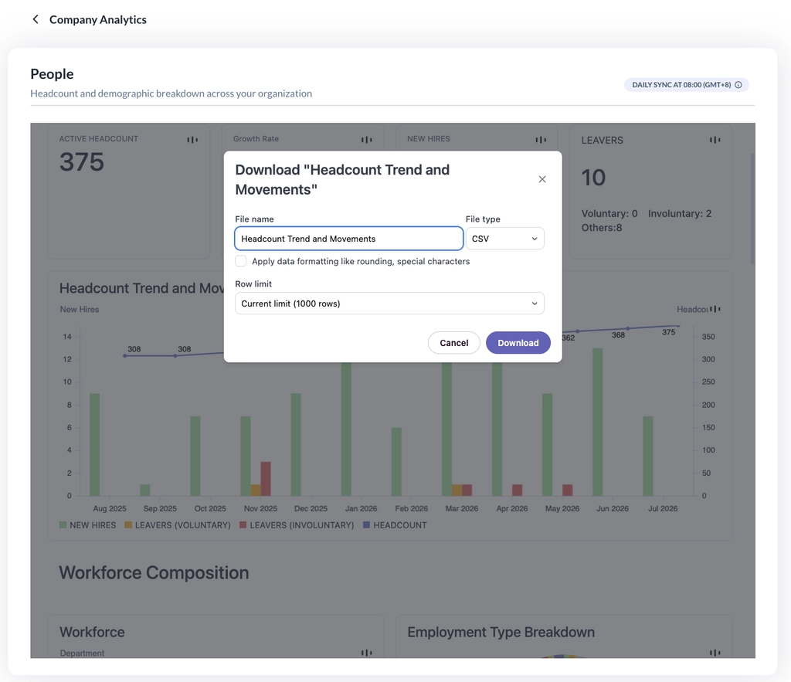Image resolution: width=791 pixels, height=682 pixels.
Task: Open Active Headcount card options icon
Action: 192,140
